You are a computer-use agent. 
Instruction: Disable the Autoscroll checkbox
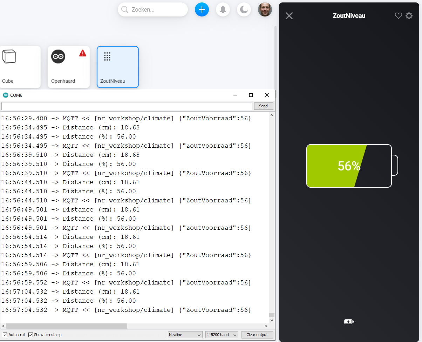pyautogui.click(x=5, y=335)
